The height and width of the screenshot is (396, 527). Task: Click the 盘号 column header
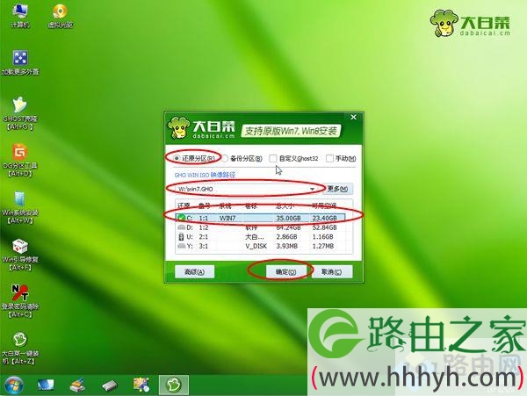tap(204, 205)
